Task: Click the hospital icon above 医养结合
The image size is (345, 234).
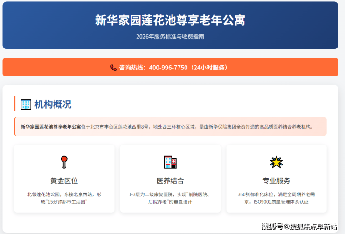Action: pyautogui.click(x=170, y=162)
